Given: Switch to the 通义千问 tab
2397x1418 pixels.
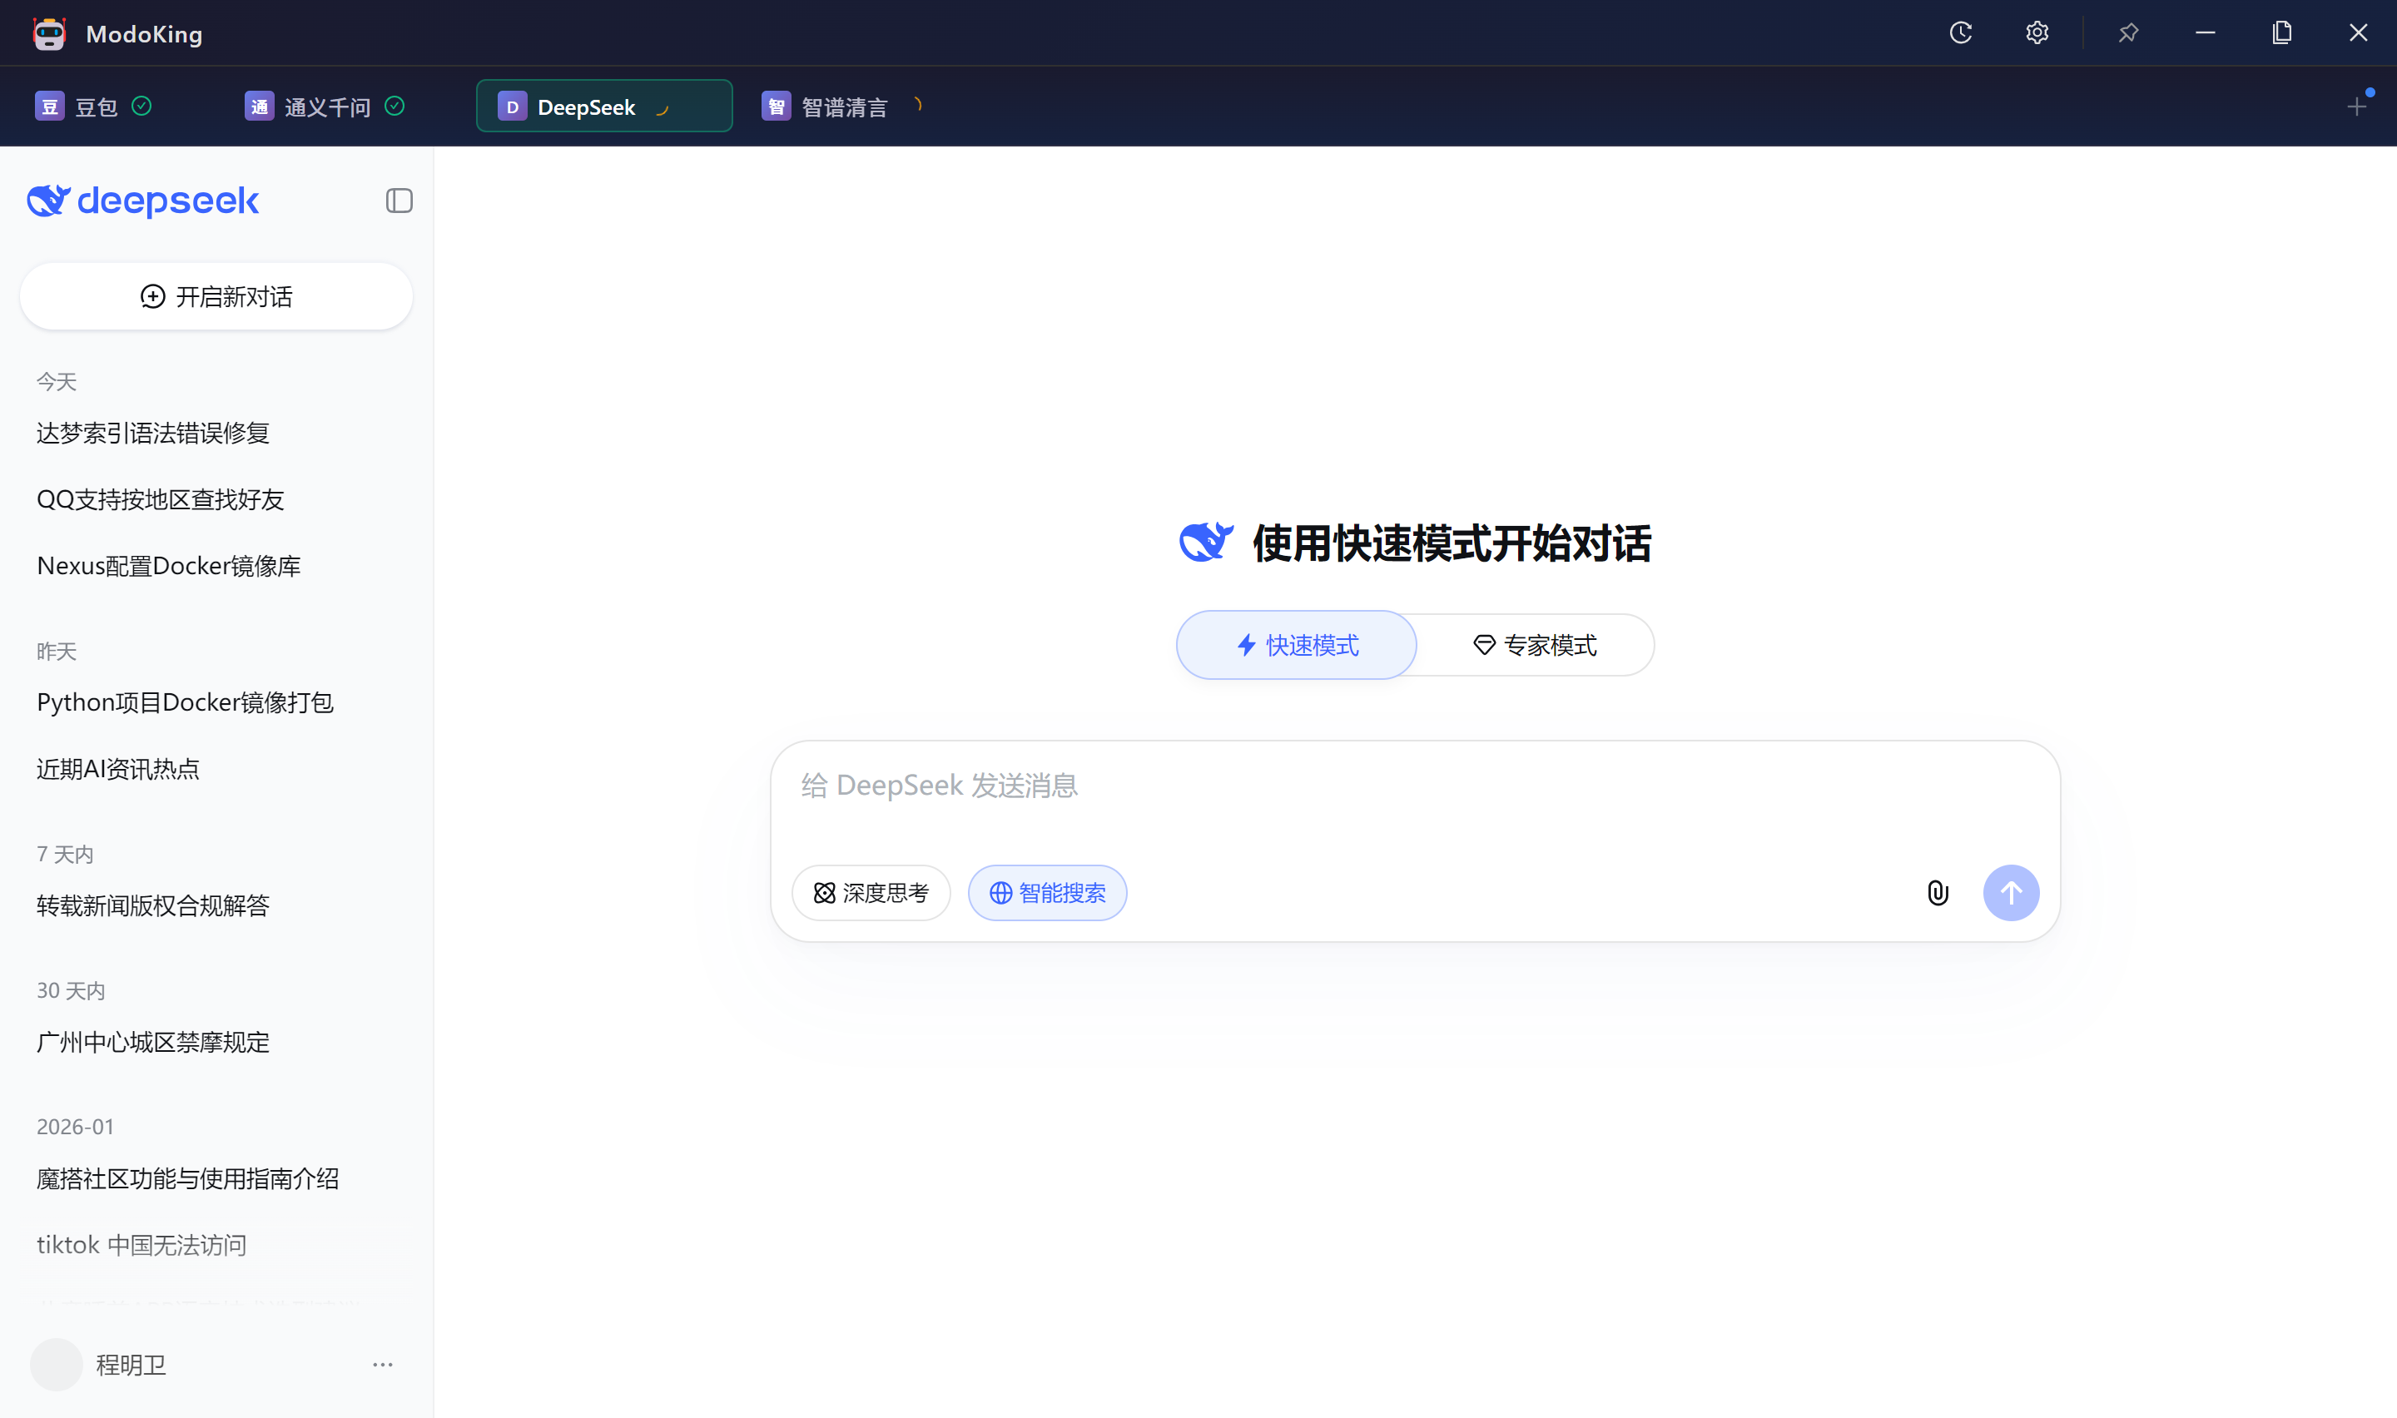Looking at the screenshot, I should click(327, 106).
